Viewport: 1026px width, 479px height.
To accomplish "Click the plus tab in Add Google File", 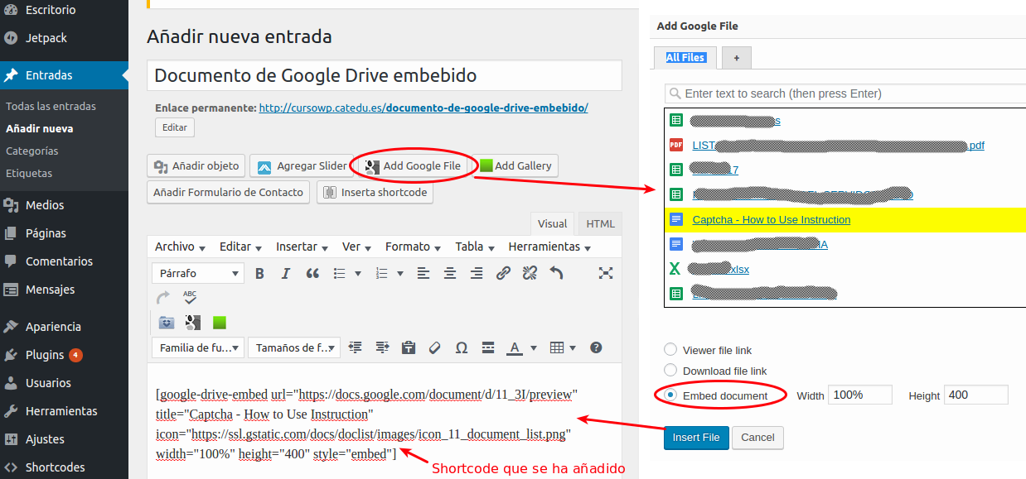I will point(737,57).
